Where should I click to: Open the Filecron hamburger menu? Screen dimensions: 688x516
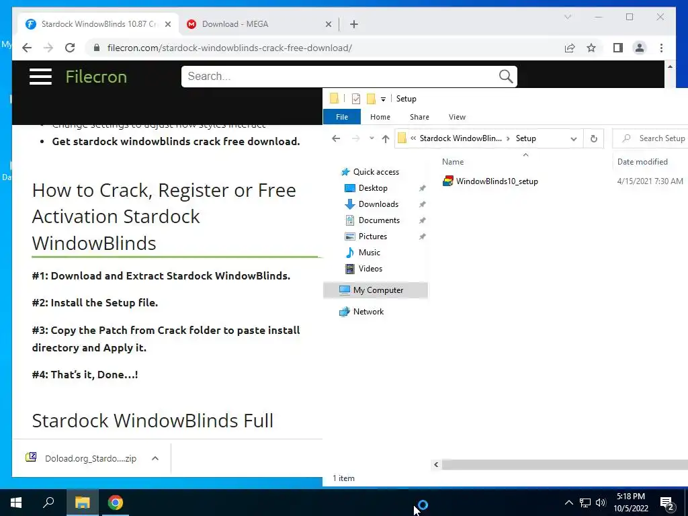[x=40, y=77]
